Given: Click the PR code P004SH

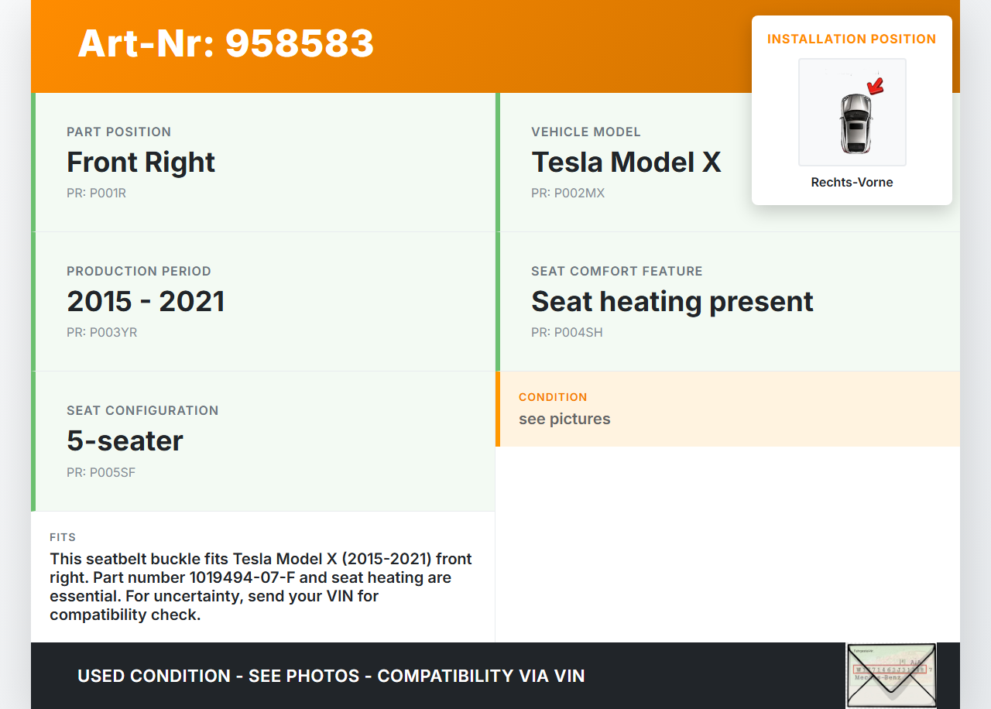Looking at the screenshot, I should coord(567,333).
